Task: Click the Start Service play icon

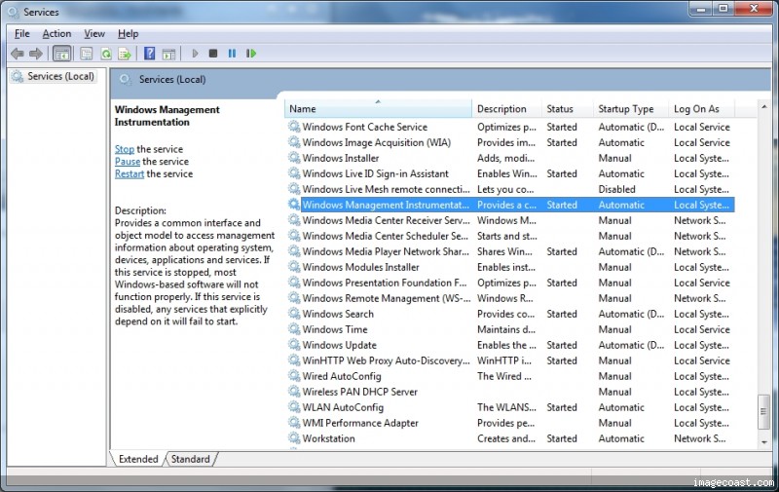Action: tap(195, 54)
